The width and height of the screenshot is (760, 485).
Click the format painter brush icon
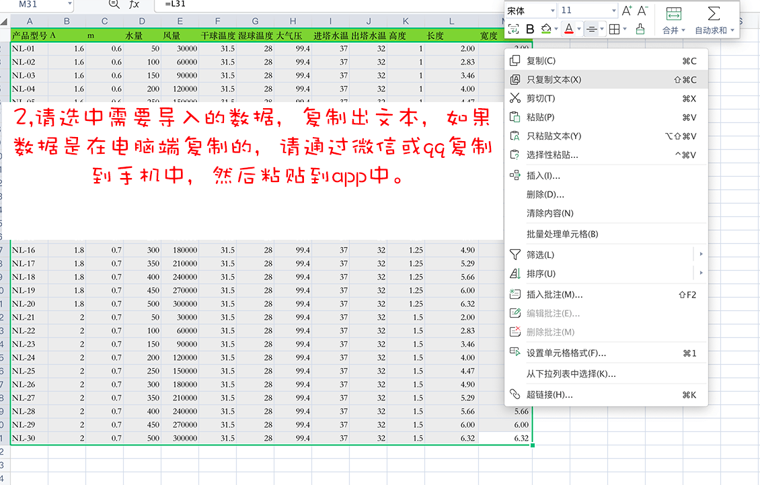pyautogui.click(x=640, y=29)
